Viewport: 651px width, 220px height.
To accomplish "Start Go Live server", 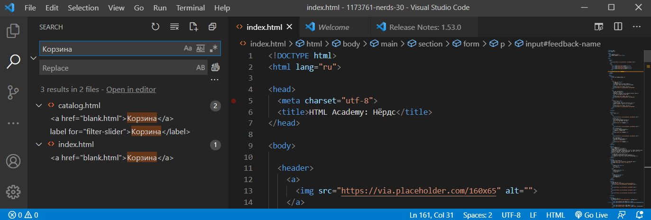I will [591, 215].
